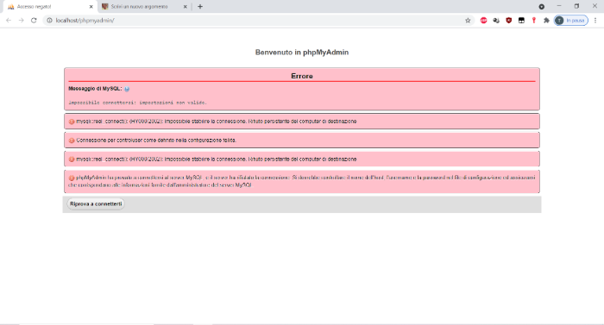Go back to the previous page
The height and width of the screenshot is (325, 604).
pyautogui.click(x=9, y=21)
